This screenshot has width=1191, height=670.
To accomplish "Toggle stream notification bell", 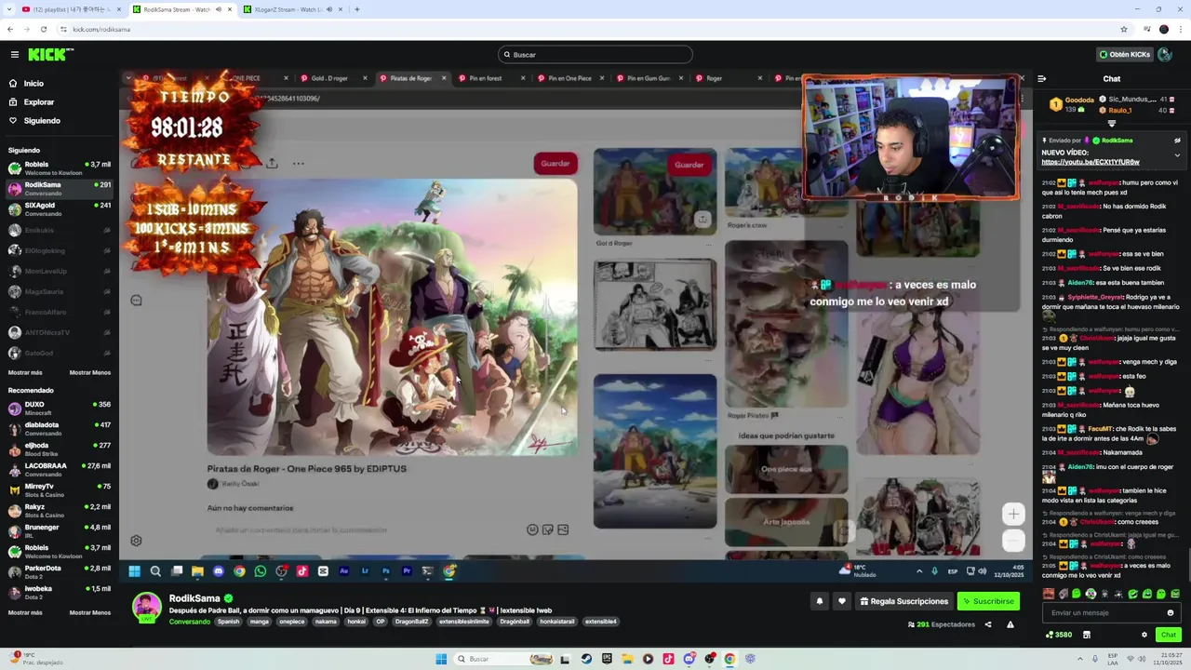I will coord(820,601).
